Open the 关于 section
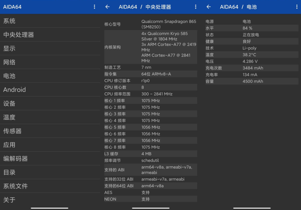Screen dimensions: 301x210 pos(50,200)
